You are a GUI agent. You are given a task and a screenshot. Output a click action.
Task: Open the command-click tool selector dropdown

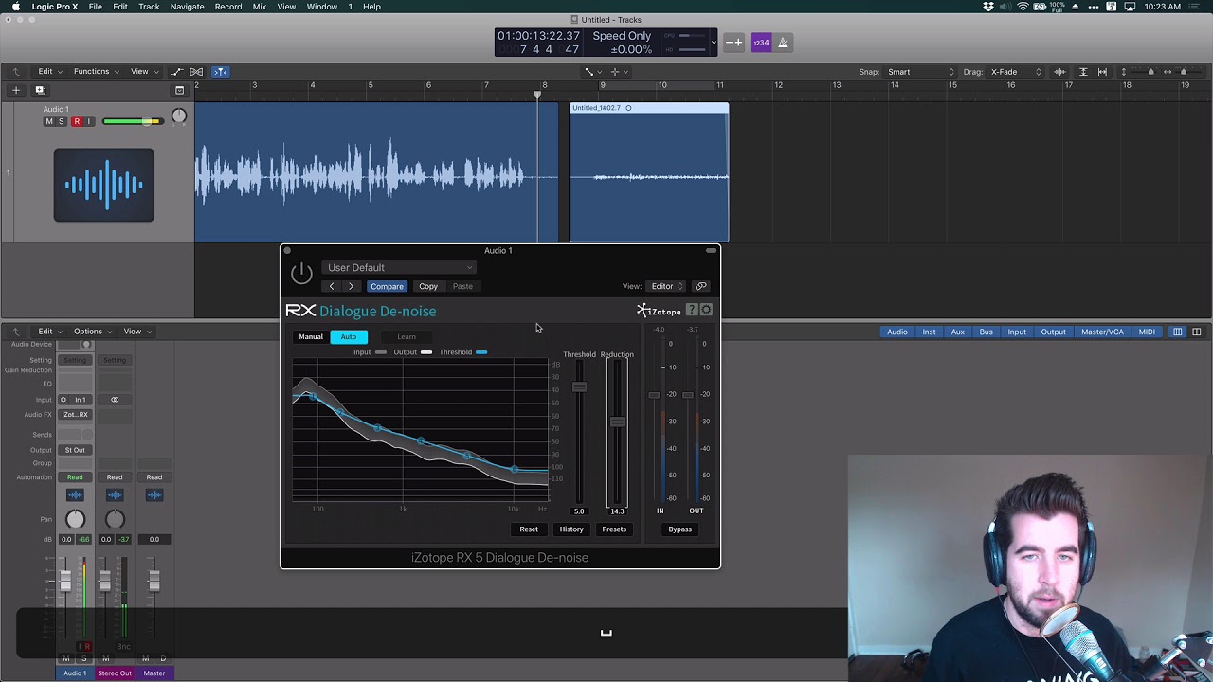(x=619, y=72)
